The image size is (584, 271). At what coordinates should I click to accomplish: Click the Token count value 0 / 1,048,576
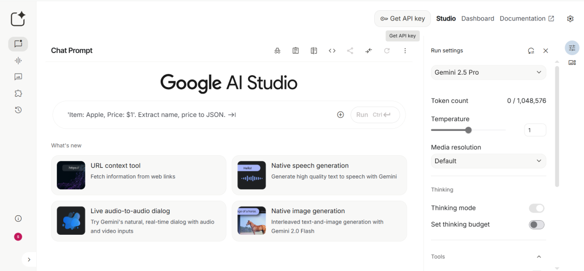527,101
